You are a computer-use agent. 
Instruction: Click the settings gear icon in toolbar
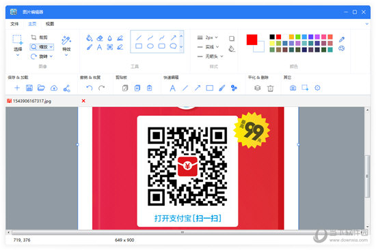(x=317, y=88)
